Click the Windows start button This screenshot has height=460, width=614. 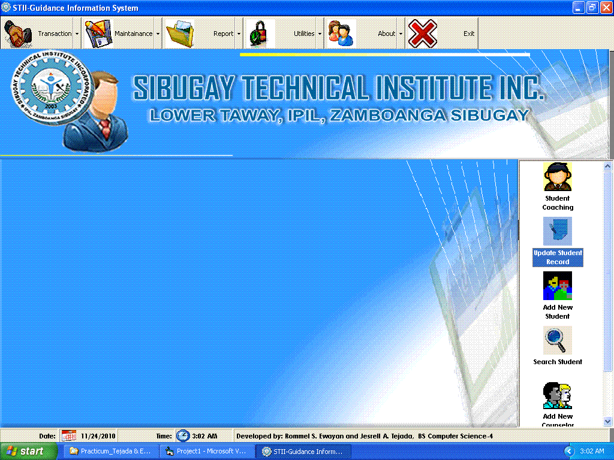tap(29, 451)
